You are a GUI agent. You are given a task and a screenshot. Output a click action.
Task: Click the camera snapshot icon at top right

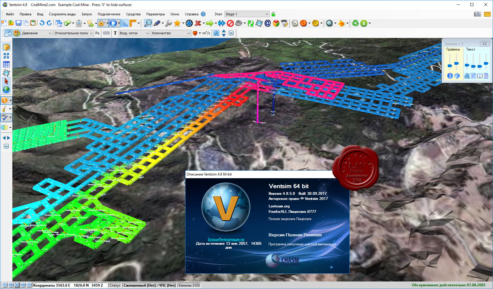(x=477, y=14)
